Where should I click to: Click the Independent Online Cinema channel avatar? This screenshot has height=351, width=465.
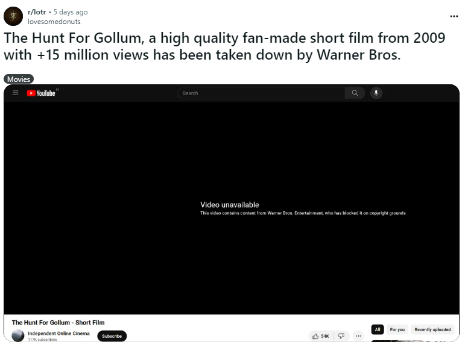point(18,335)
